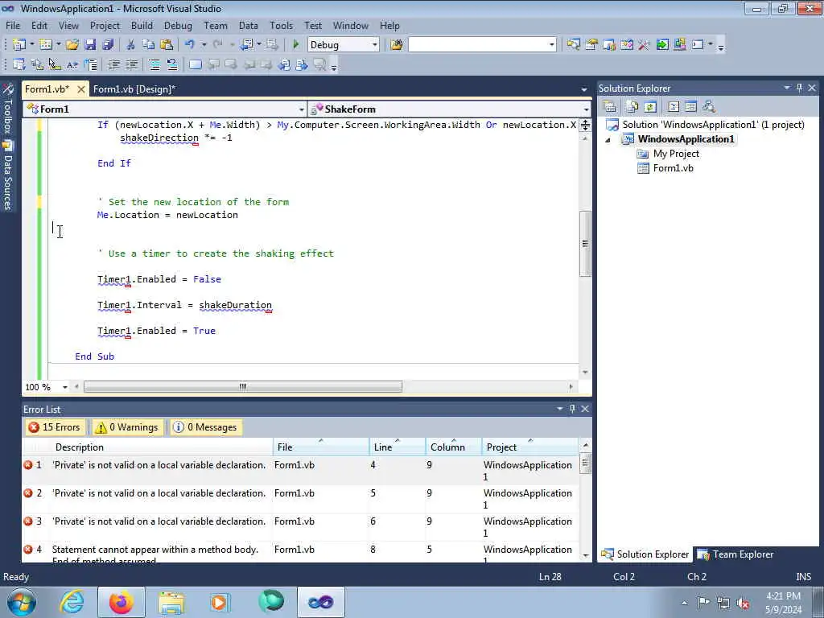Increase line indent toolbar icon
Screen dimensions: 824x618
point(131,64)
